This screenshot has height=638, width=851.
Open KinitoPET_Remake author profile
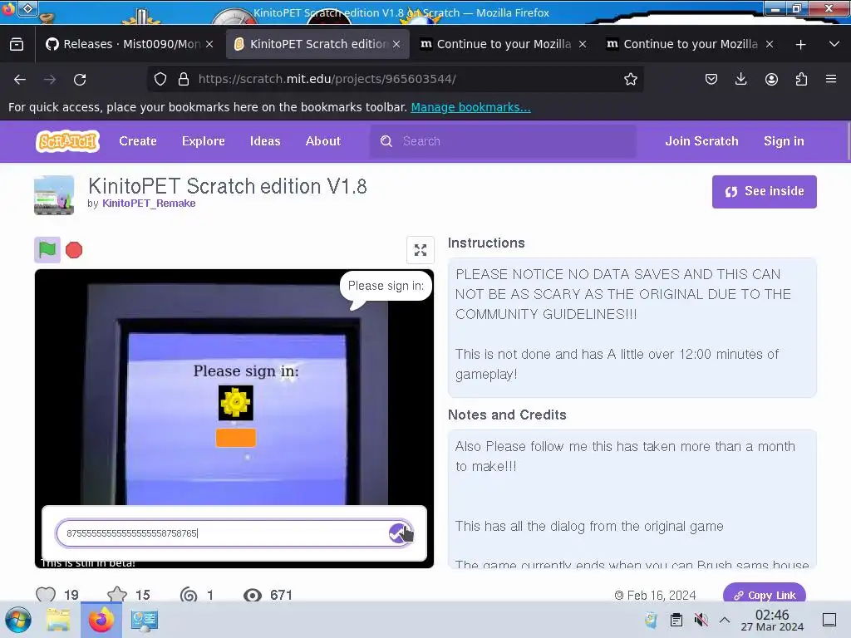(149, 204)
